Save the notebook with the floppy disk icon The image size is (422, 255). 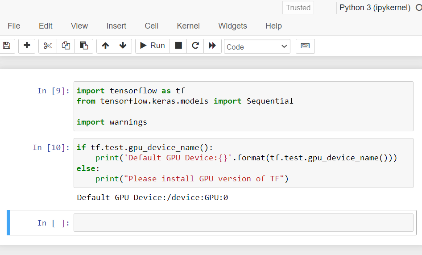pyautogui.click(x=7, y=46)
